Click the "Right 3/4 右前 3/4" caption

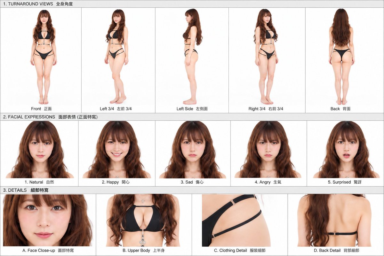(266, 109)
